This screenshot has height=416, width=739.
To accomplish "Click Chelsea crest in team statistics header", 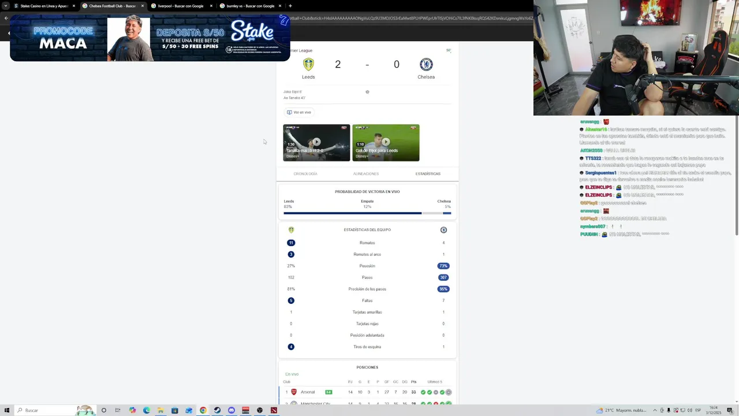I will tap(443, 230).
